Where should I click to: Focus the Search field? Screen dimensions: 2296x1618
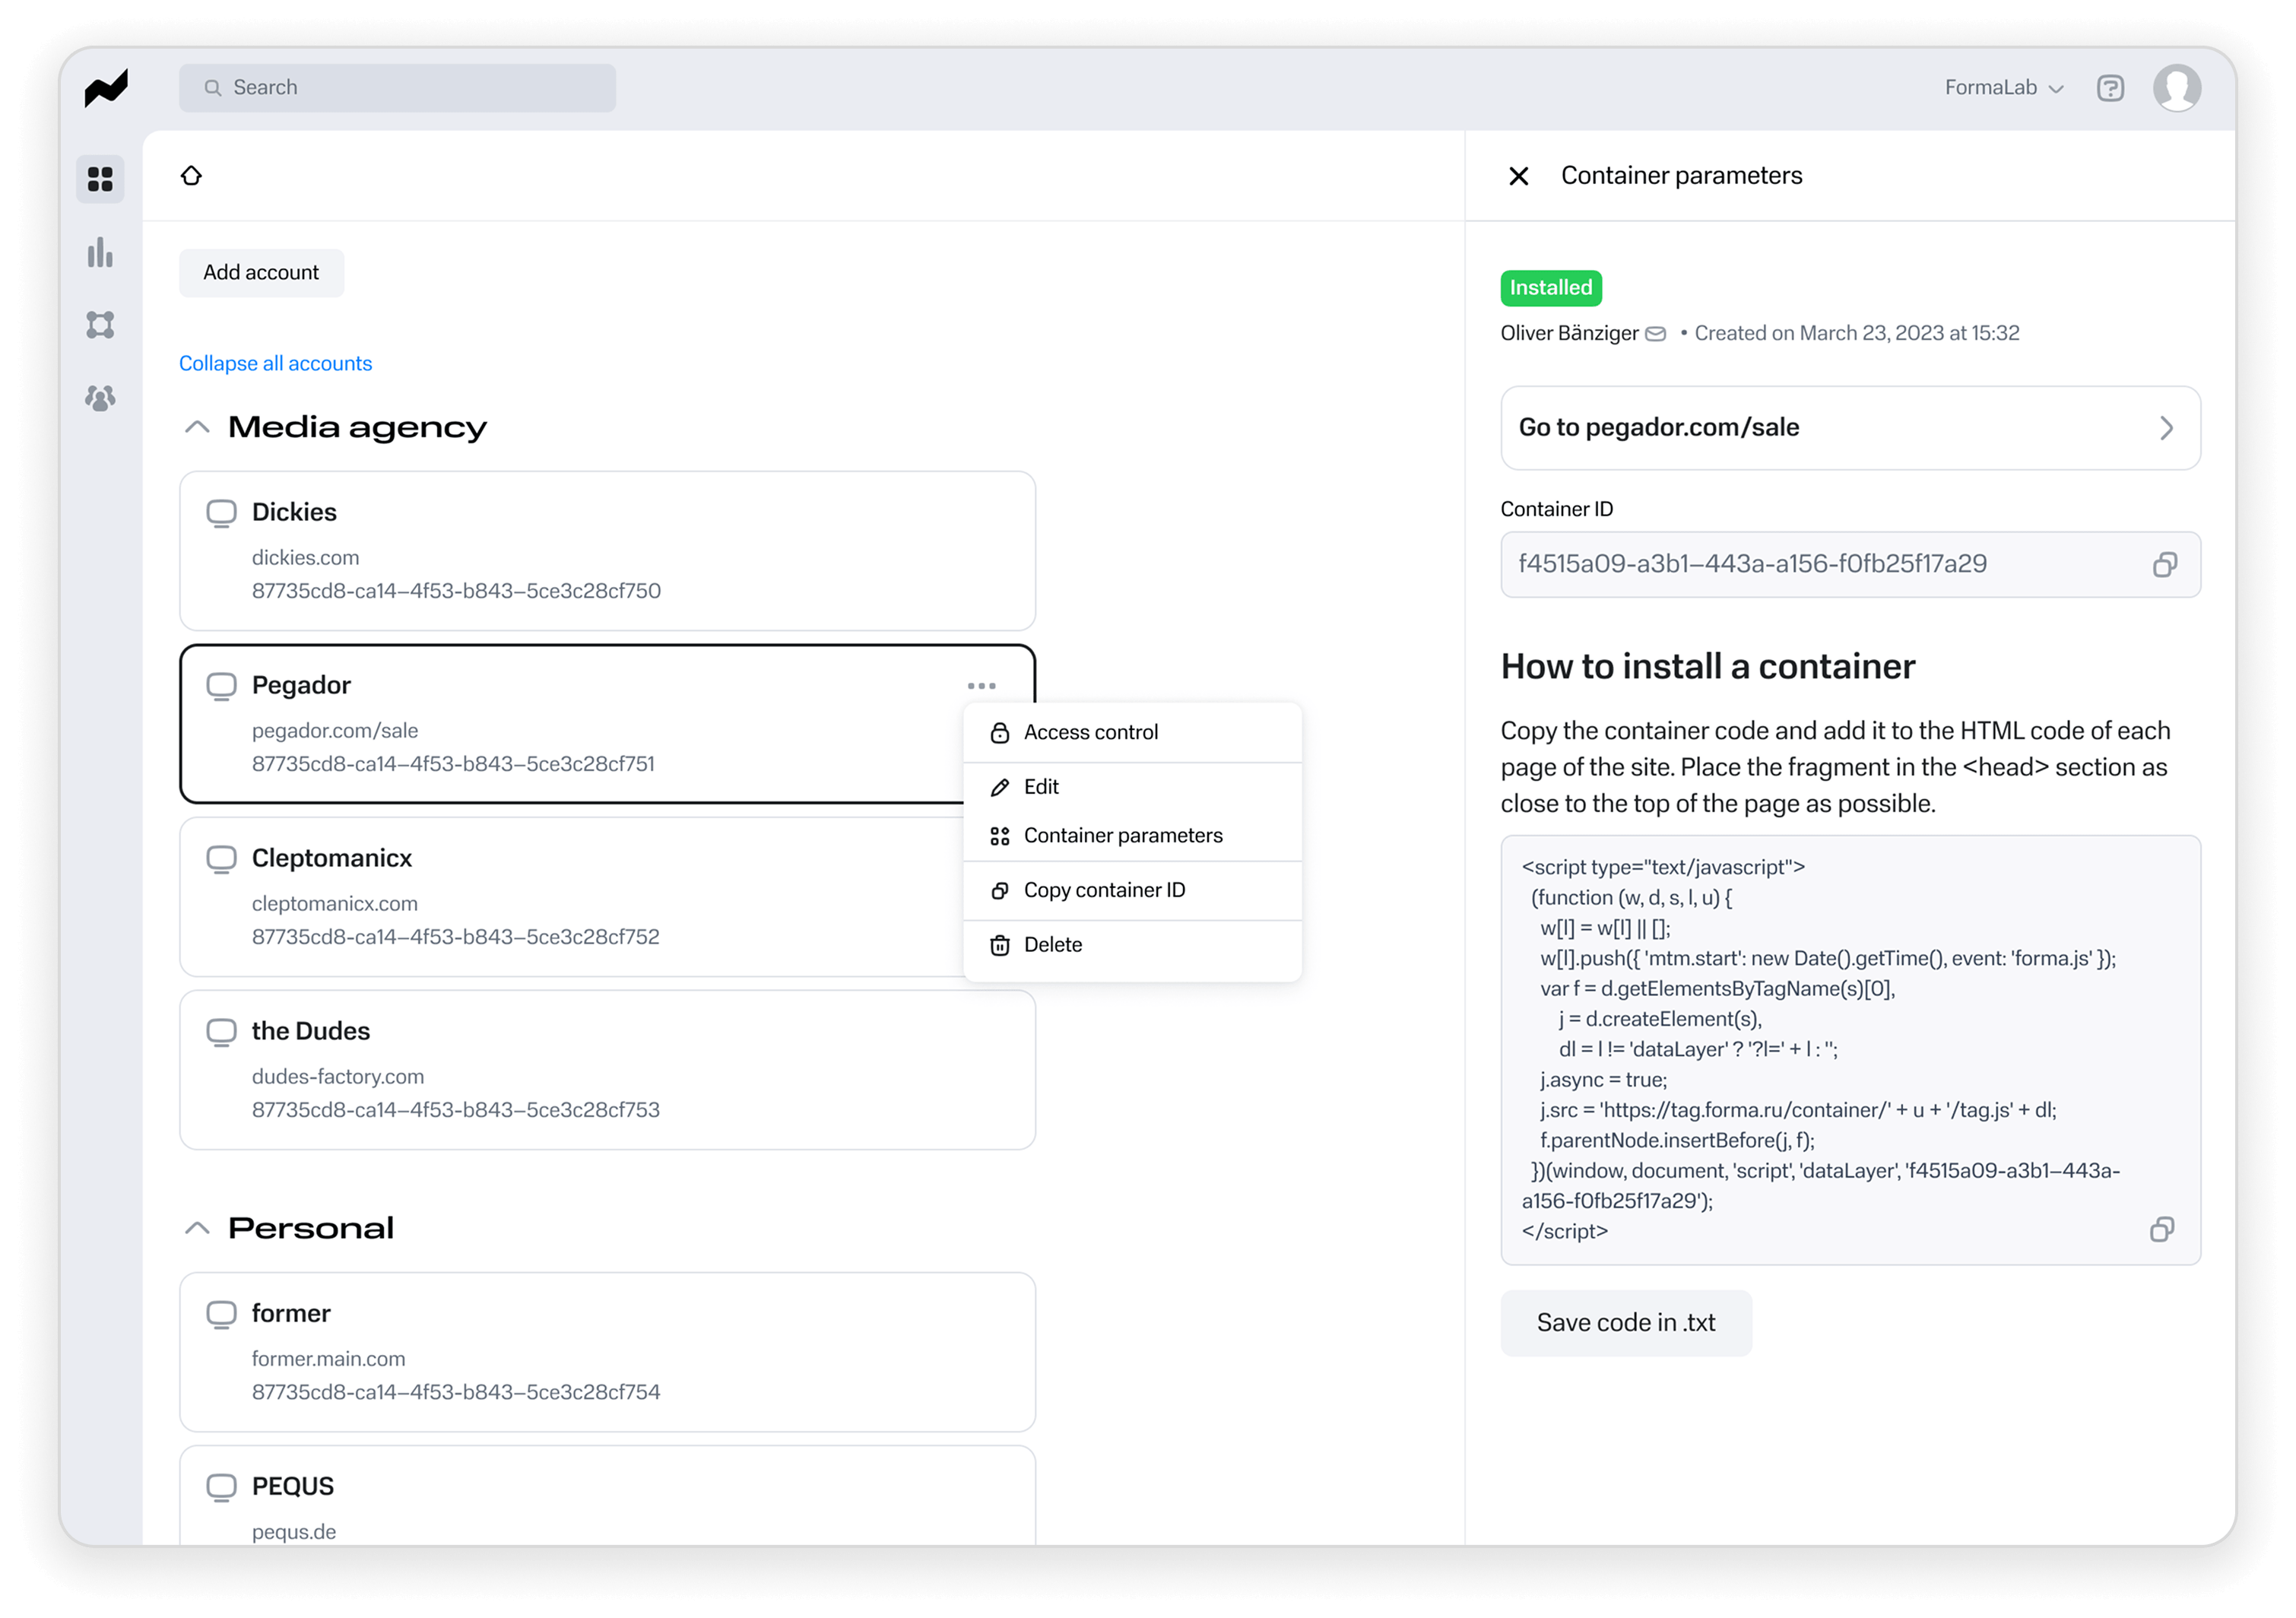pyautogui.click(x=397, y=88)
